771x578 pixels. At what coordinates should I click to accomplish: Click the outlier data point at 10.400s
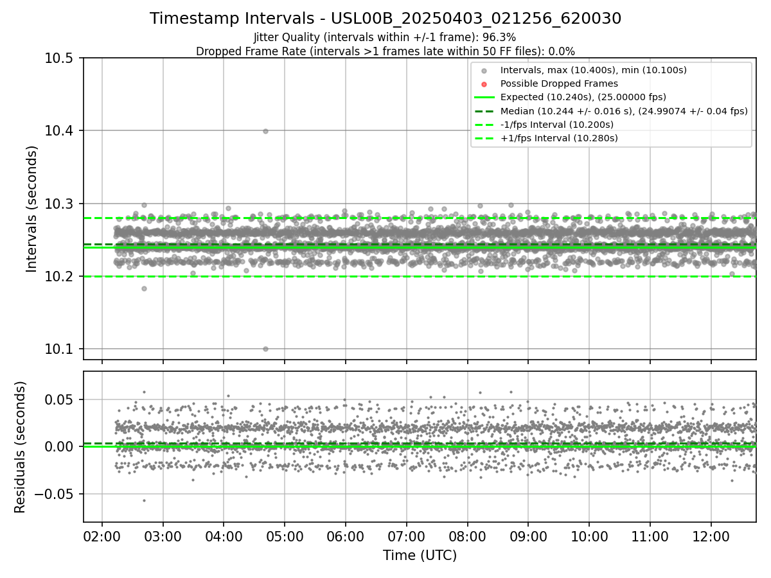pyautogui.click(x=265, y=131)
